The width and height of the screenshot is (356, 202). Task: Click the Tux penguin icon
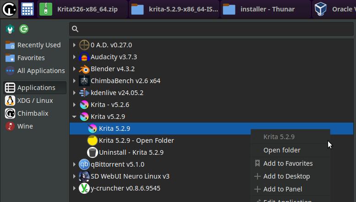pyautogui.click(x=10, y=101)
